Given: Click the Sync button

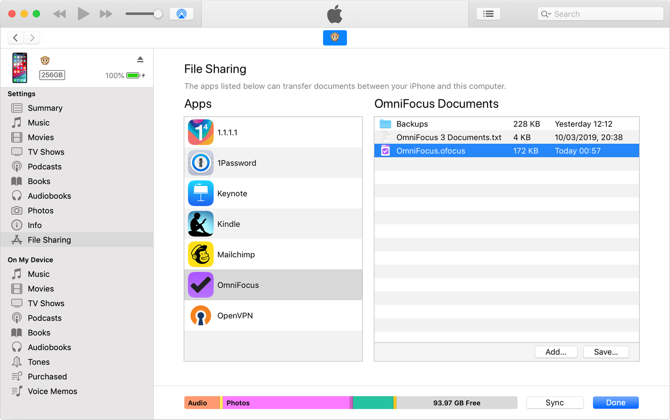Looking at the screenshot, I should (555, 402).
